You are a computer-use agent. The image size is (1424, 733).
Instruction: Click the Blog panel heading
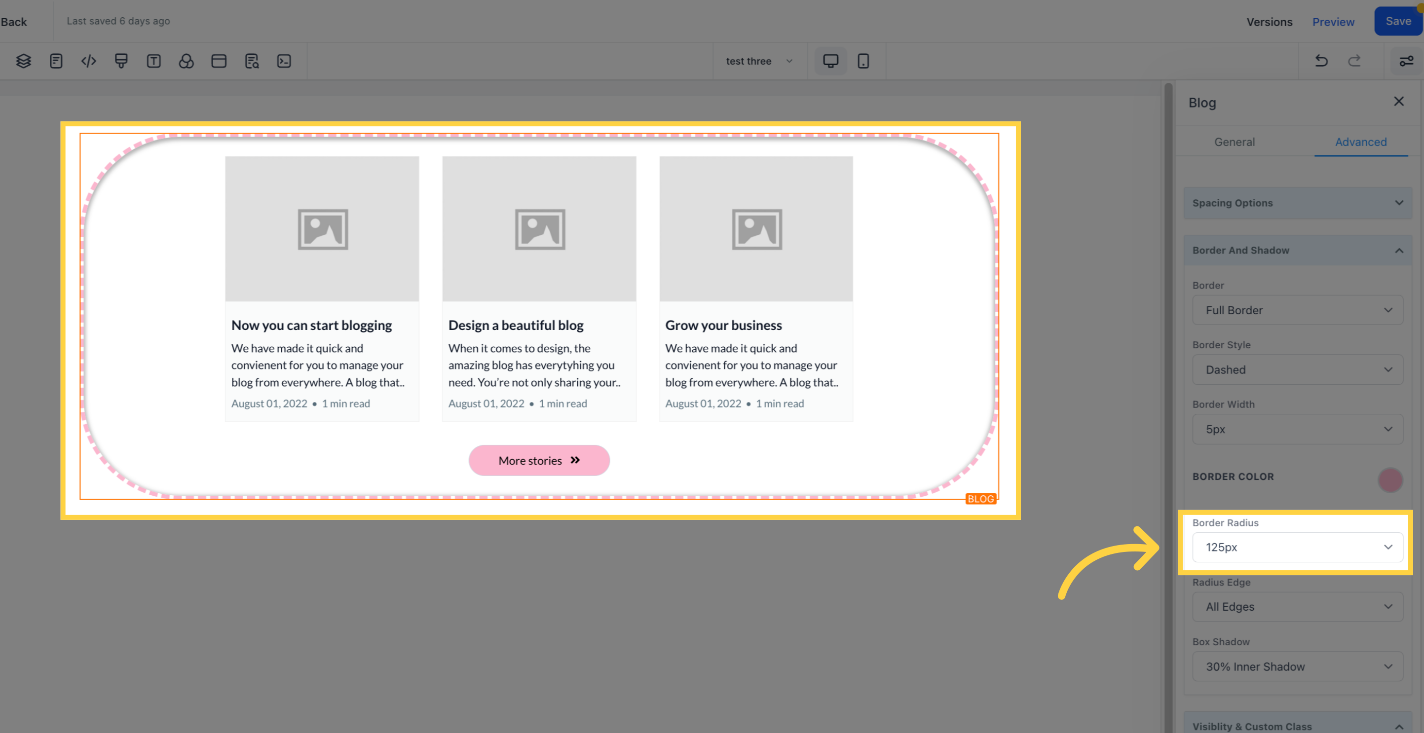1202,103
